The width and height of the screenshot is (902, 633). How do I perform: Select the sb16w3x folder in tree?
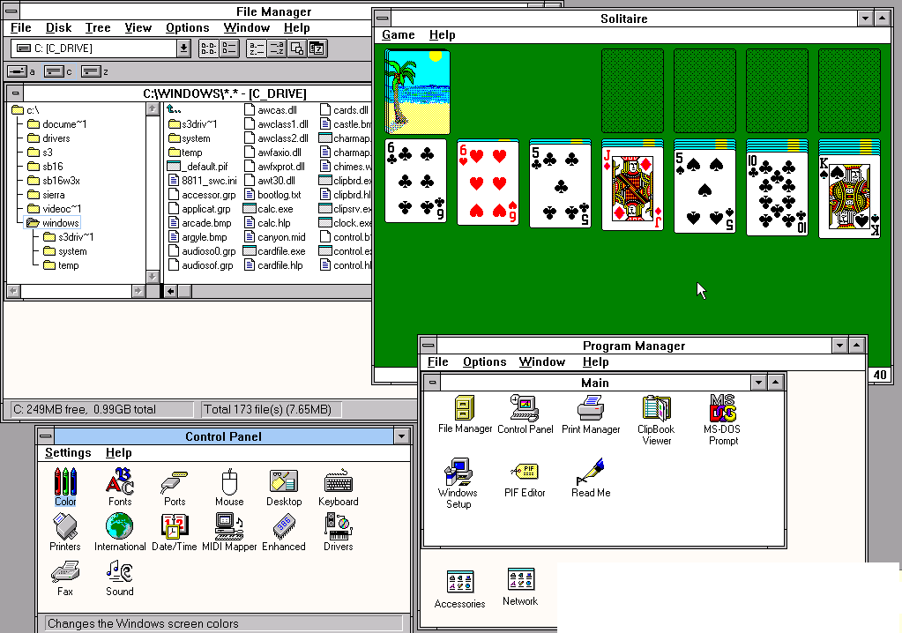[54, 181]
